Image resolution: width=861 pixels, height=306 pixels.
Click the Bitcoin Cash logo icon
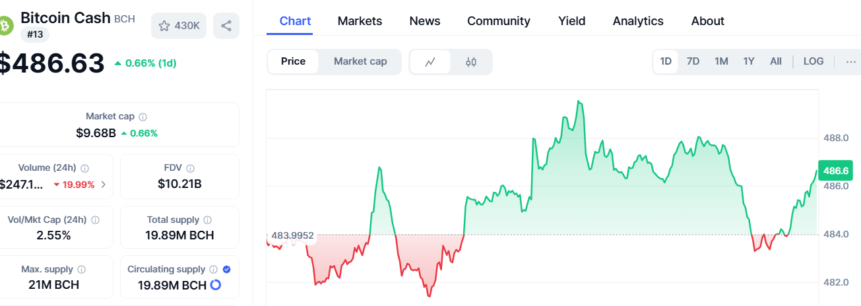pyautogui.click(x=5, y=26)
